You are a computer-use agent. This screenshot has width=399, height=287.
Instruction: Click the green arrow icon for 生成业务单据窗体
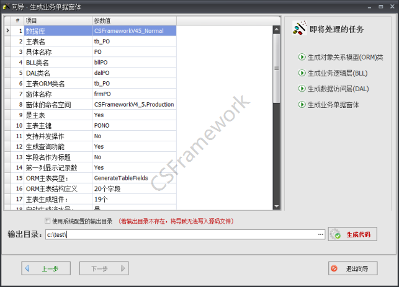pos(302,104)
